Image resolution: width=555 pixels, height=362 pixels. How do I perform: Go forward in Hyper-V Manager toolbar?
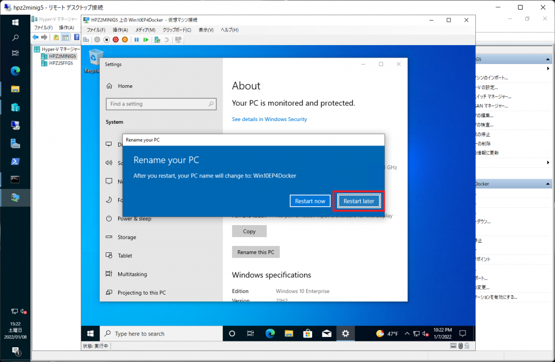[x=44, y=37]
